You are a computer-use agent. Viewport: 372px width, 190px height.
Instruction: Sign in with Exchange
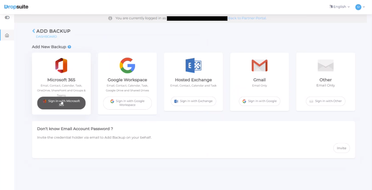(193, 101)
